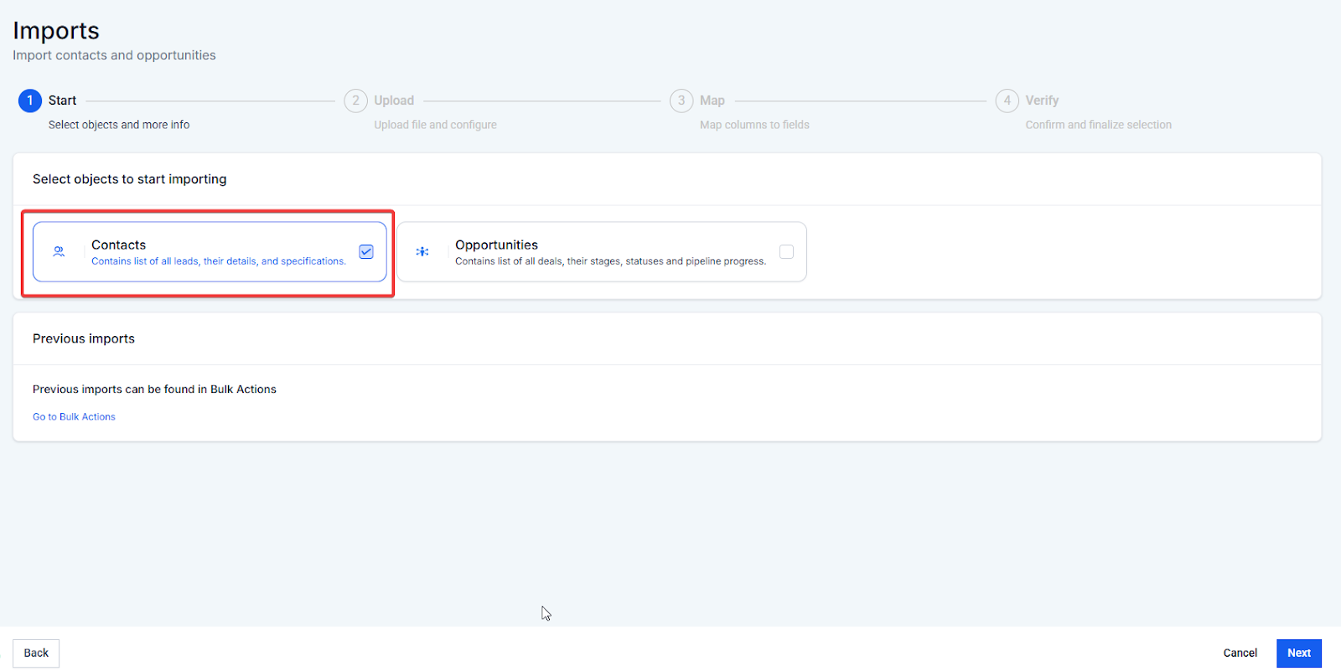
Task: Click the Opportunities card title
Action: click(496, 245)
